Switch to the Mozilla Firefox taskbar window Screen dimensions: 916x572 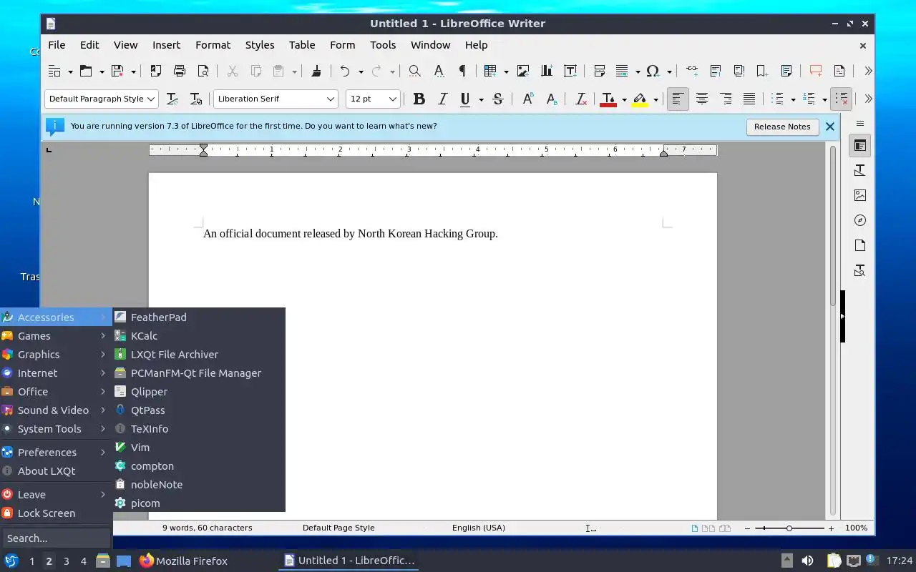click(x=184, y=561)
